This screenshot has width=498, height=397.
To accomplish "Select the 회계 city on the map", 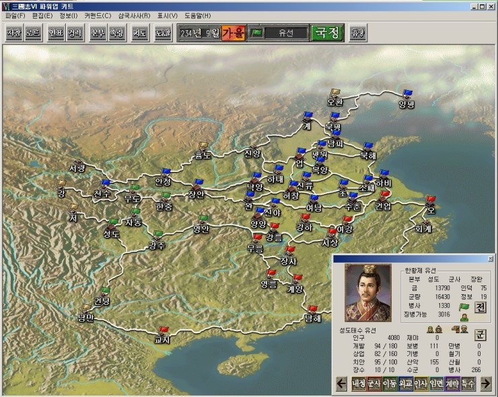I will 423,225.
